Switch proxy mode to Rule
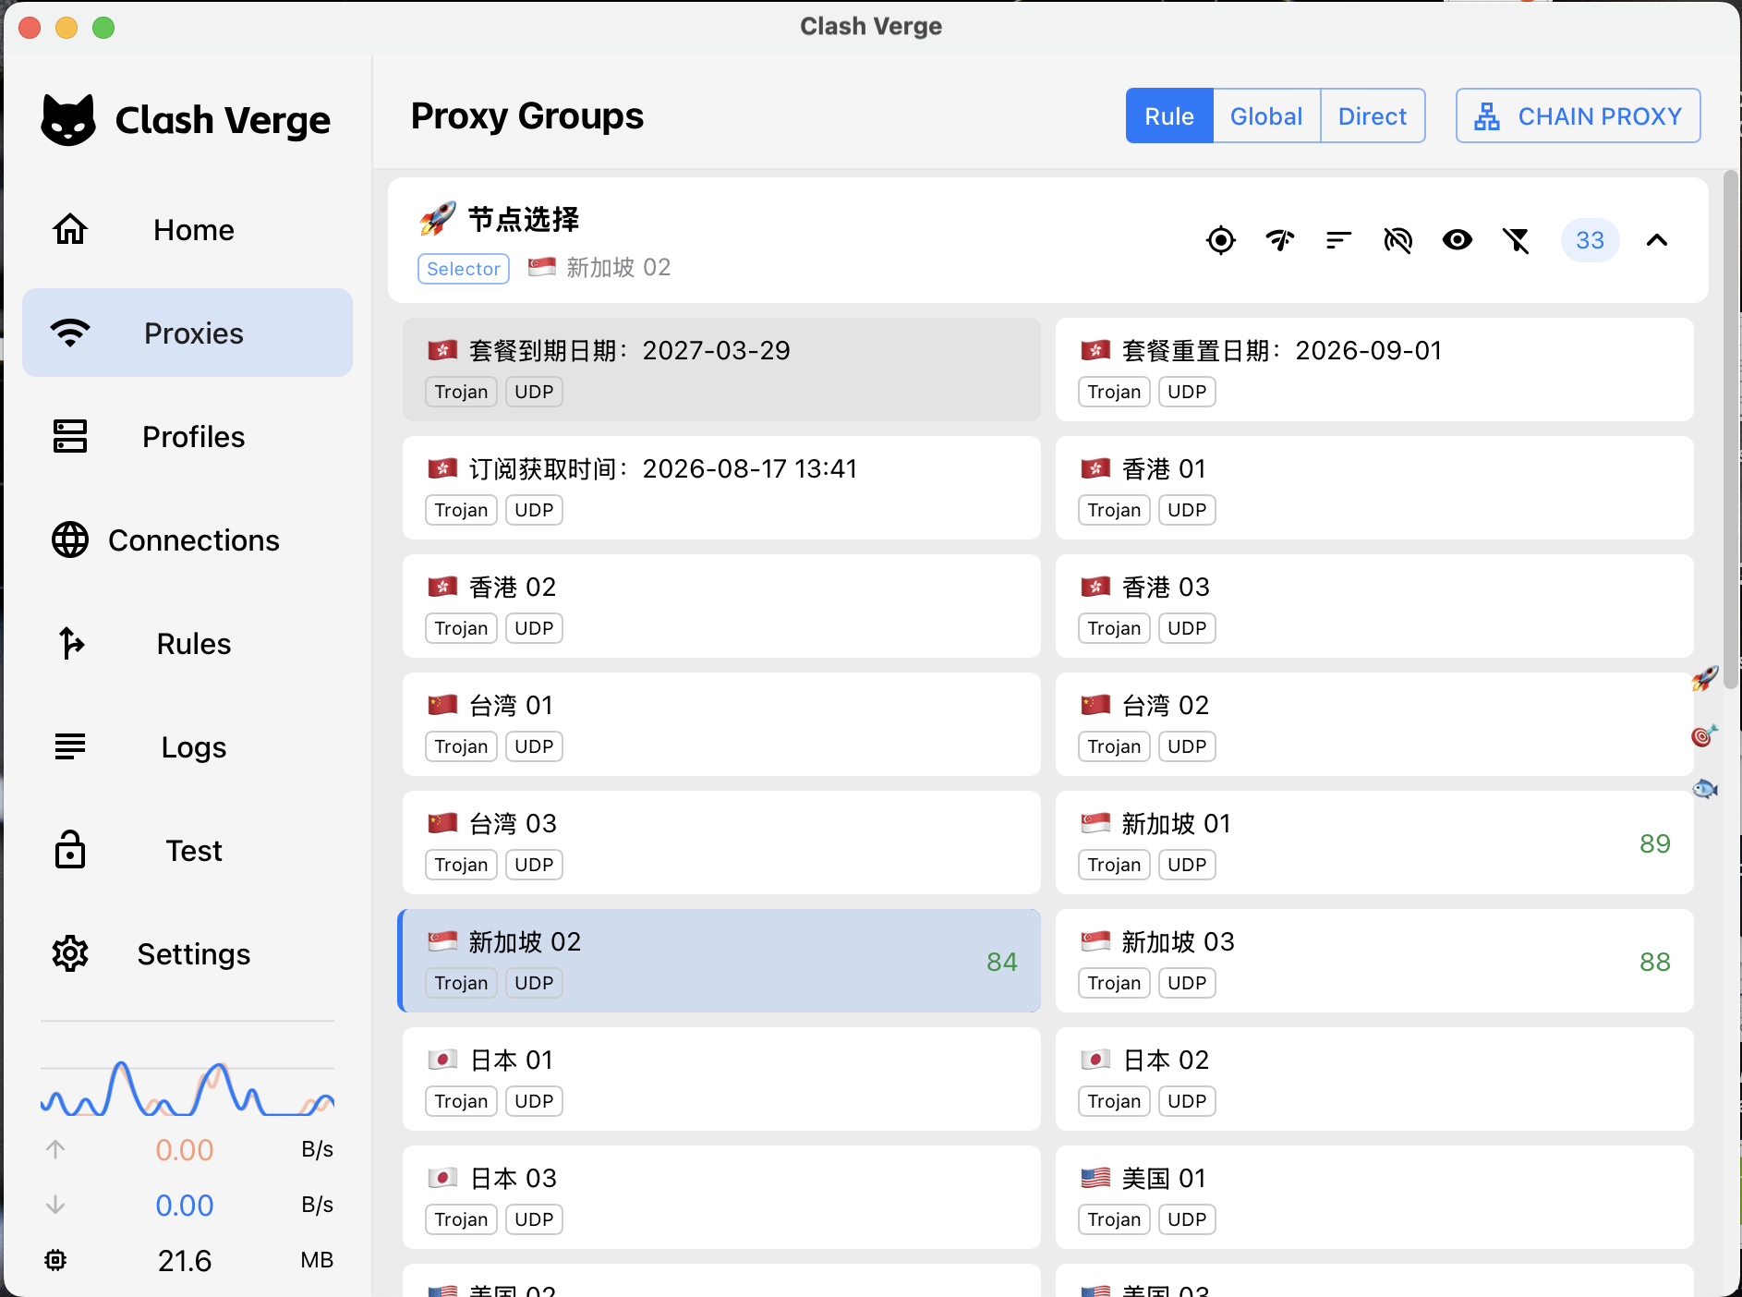 click(1169, 115)
